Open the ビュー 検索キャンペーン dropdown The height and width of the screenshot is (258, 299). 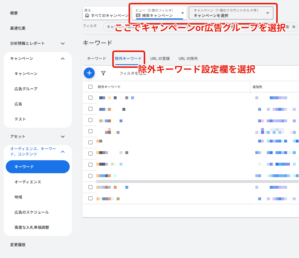tap(160, 13)
